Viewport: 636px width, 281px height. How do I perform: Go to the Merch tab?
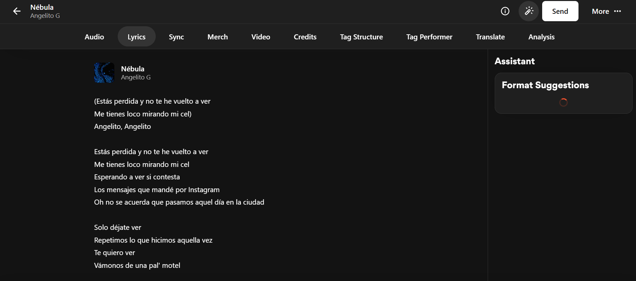click(218, 37)
